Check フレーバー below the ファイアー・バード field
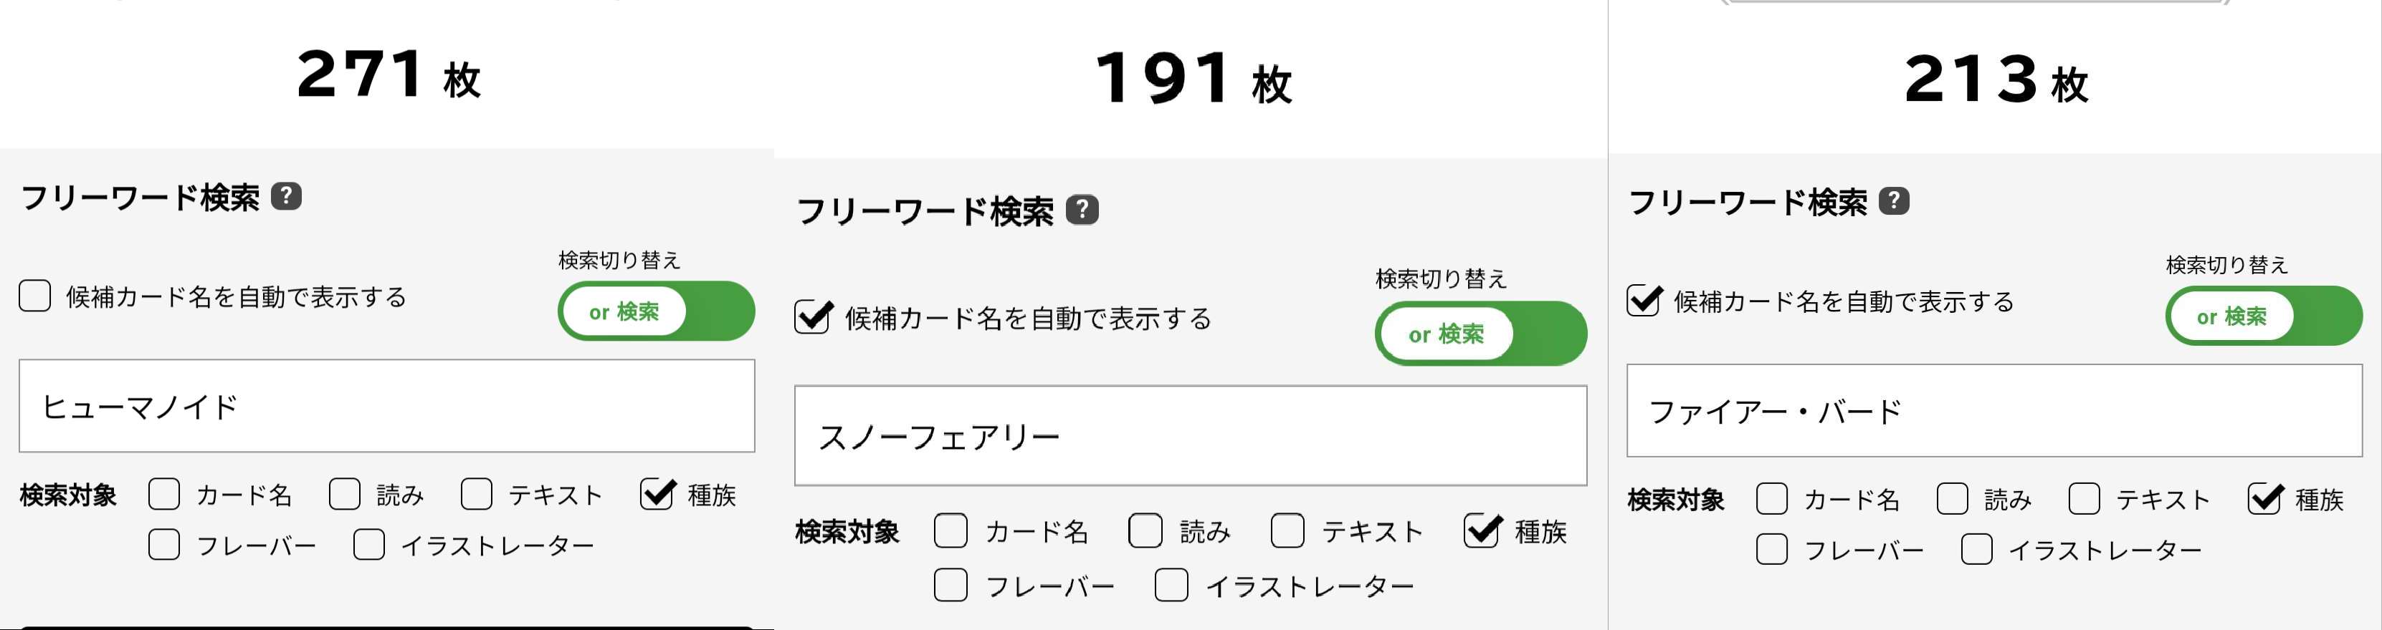2382x630 pixels. click(x=1772, y=550)
